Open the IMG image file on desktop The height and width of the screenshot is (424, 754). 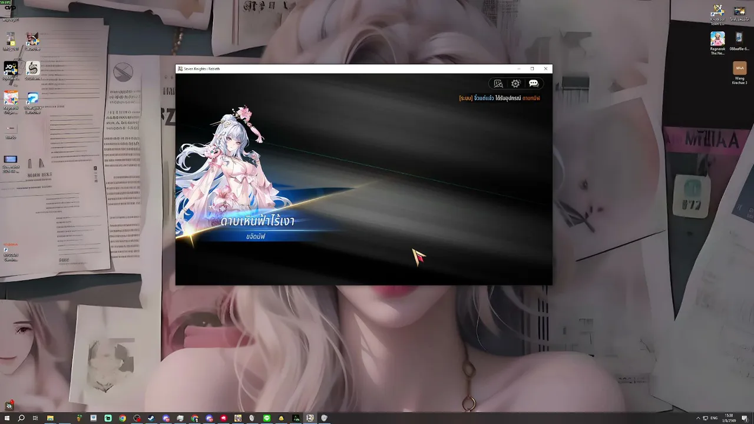pos(11,41)
